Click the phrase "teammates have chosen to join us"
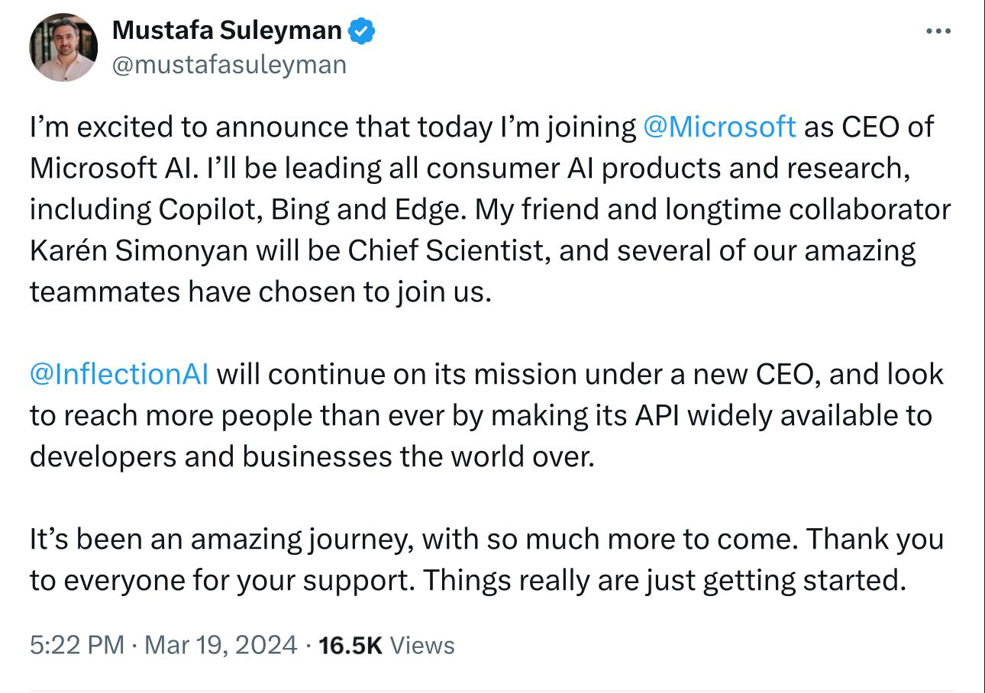 (x=260, y=292)
